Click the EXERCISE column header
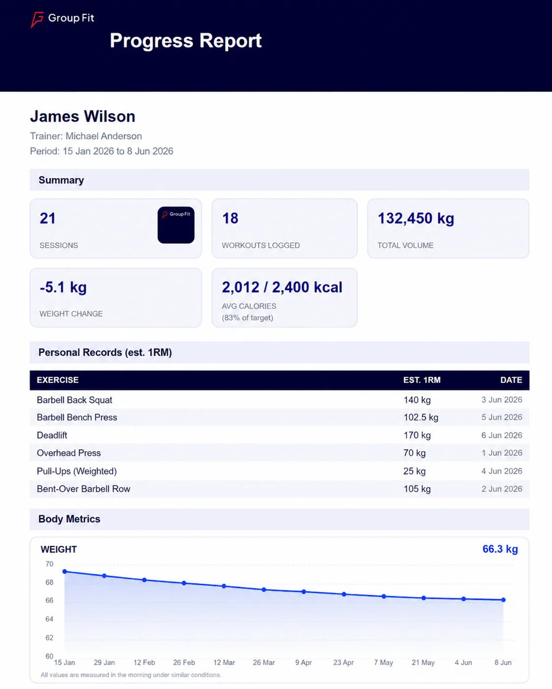552x689 pixels. (x=58, y=380)
